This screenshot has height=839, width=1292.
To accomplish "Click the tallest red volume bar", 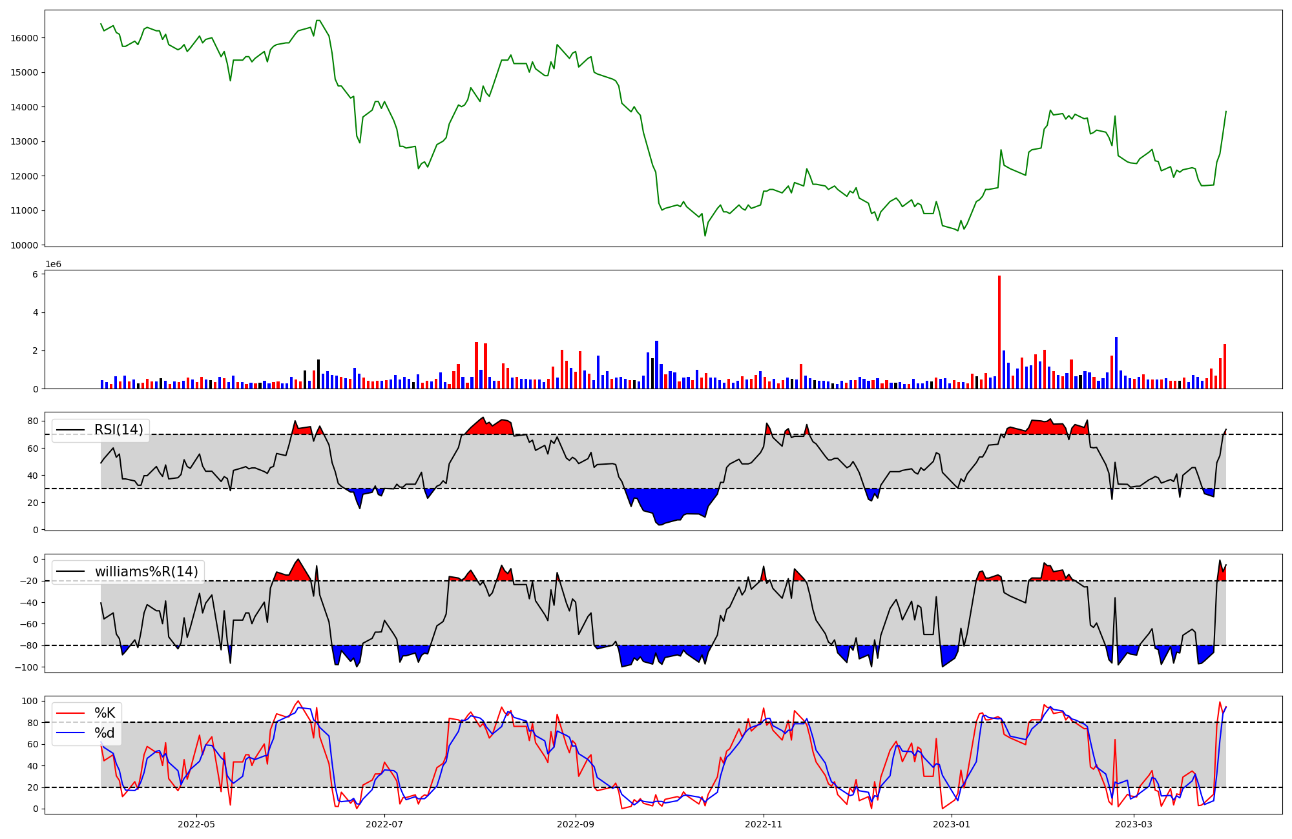I will coord(999,332).
